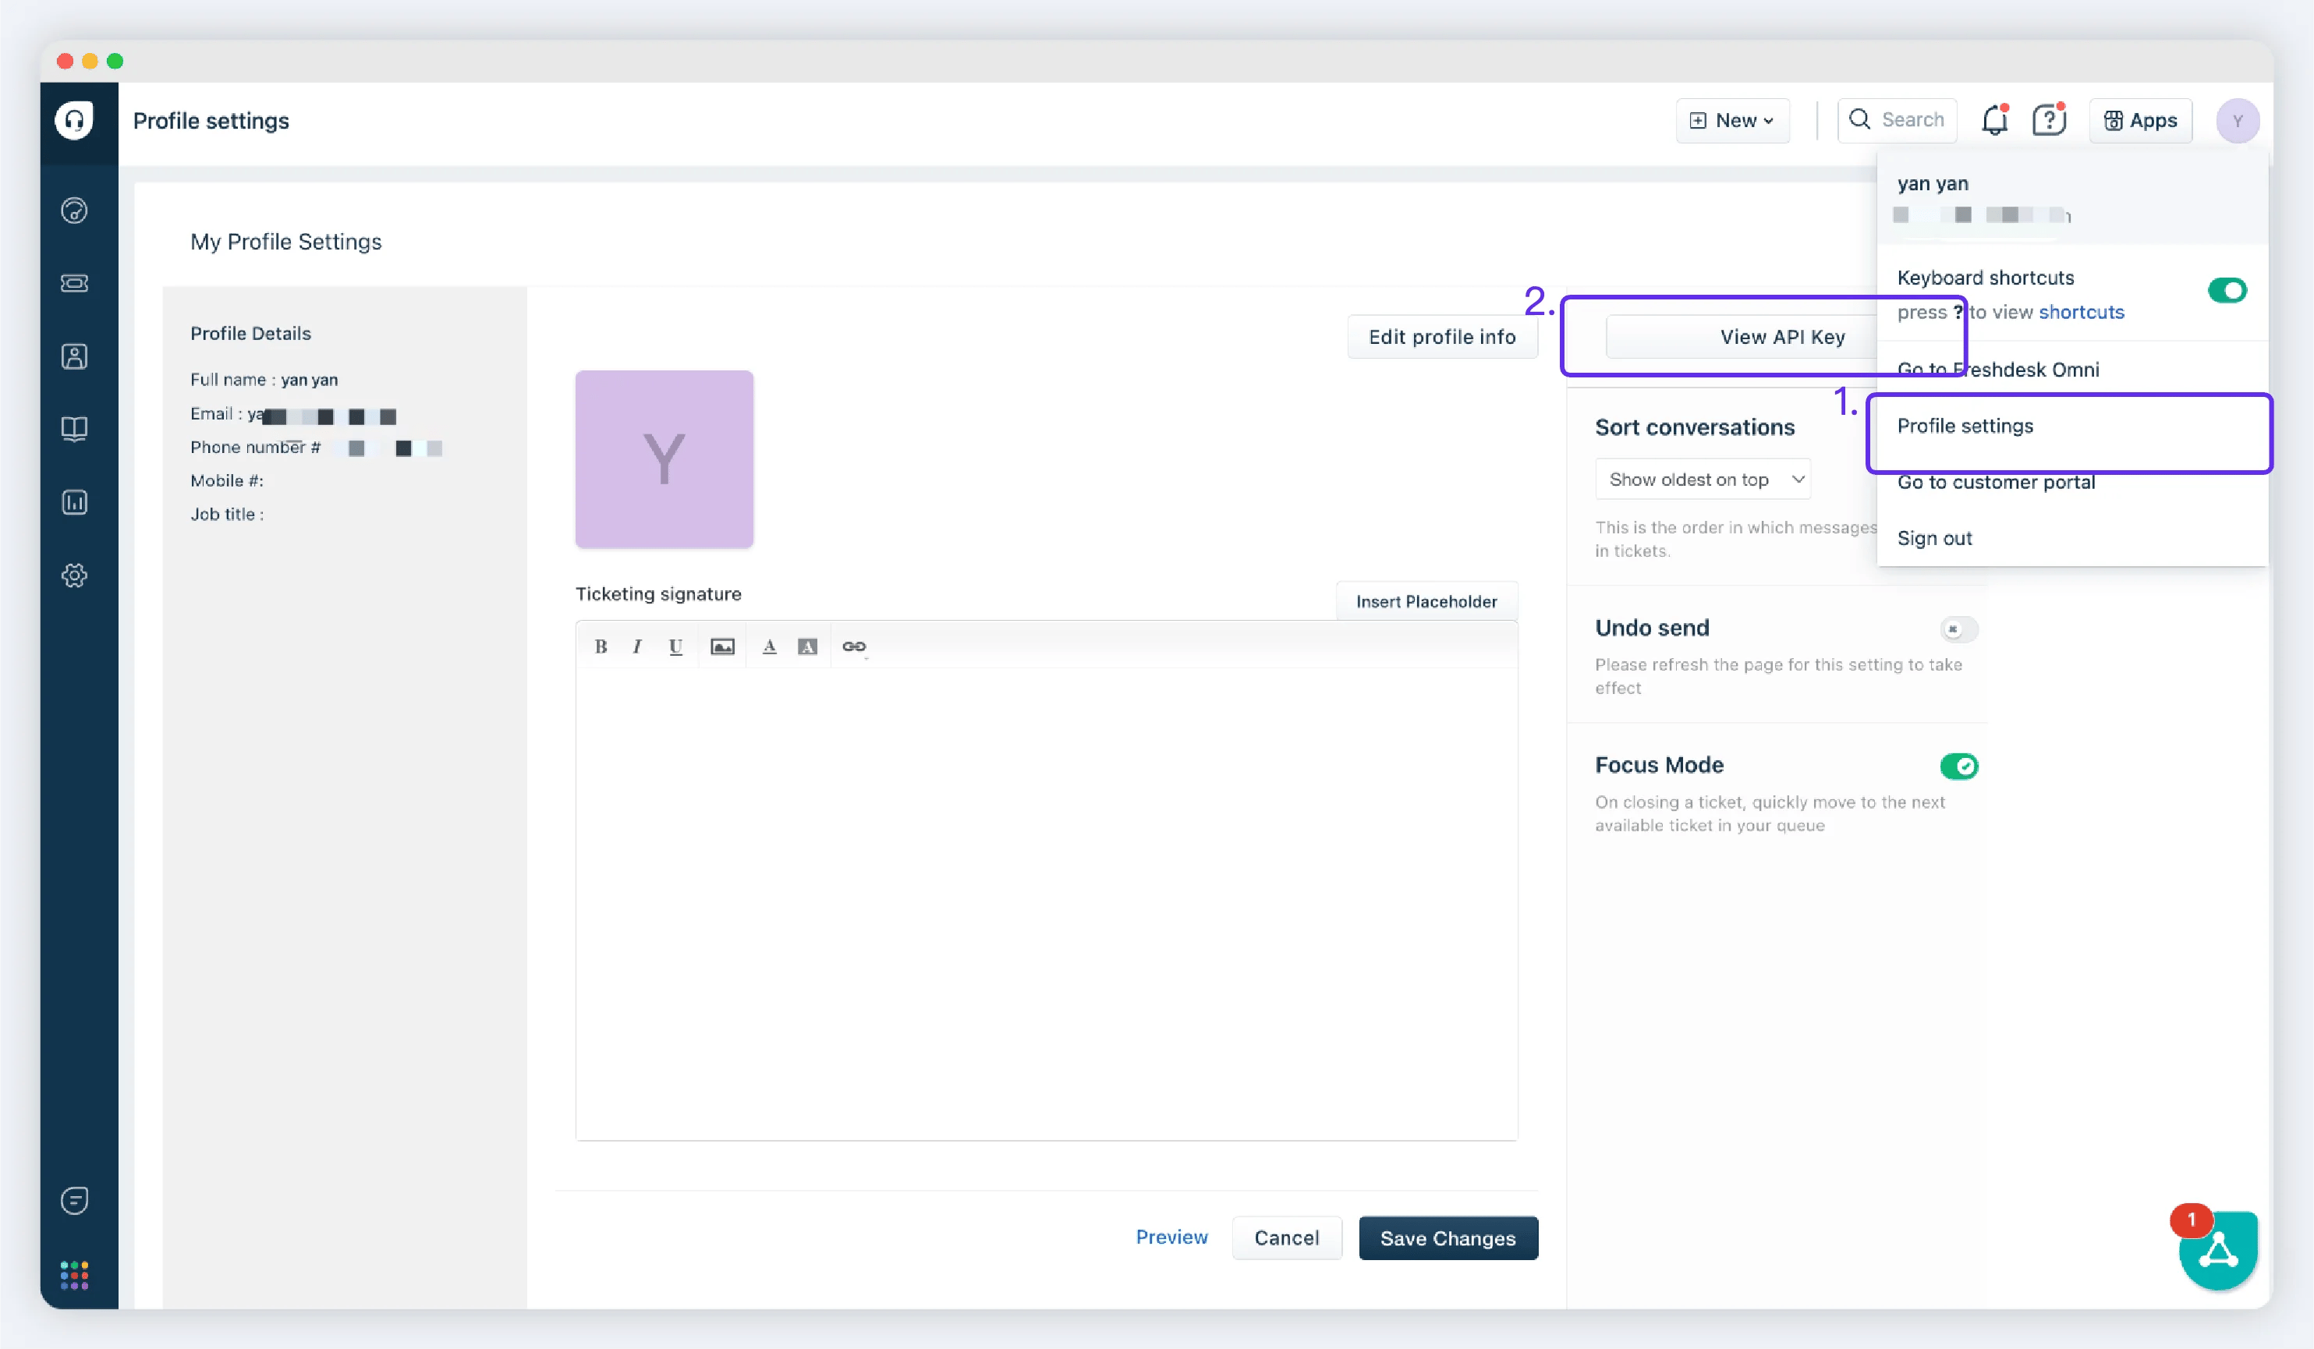Image resolution: width=2314 pixels, height=1349 pixels.
Task: Click the yan yan name in user menu
Action: 1933,184
